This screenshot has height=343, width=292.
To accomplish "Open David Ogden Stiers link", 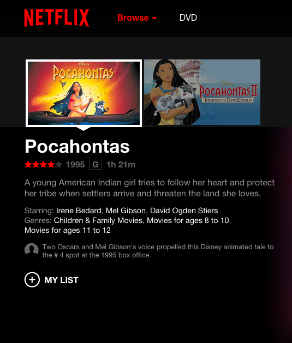I will pos(184,210).
